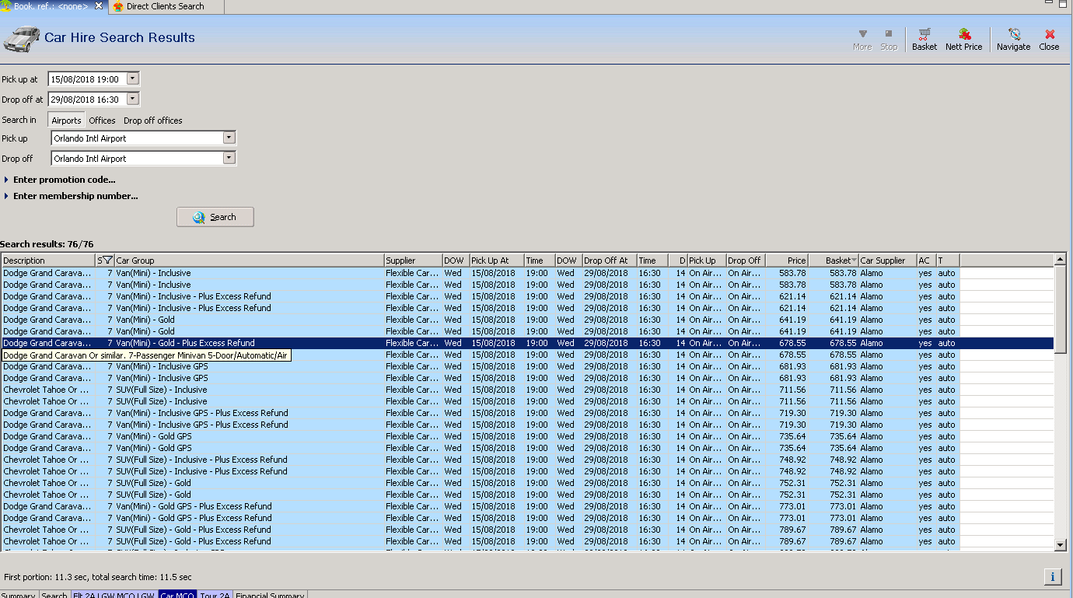Open the Drop off location dropdown arrow
Viewport: 1073px width, 598px height.
click(229, 158)
